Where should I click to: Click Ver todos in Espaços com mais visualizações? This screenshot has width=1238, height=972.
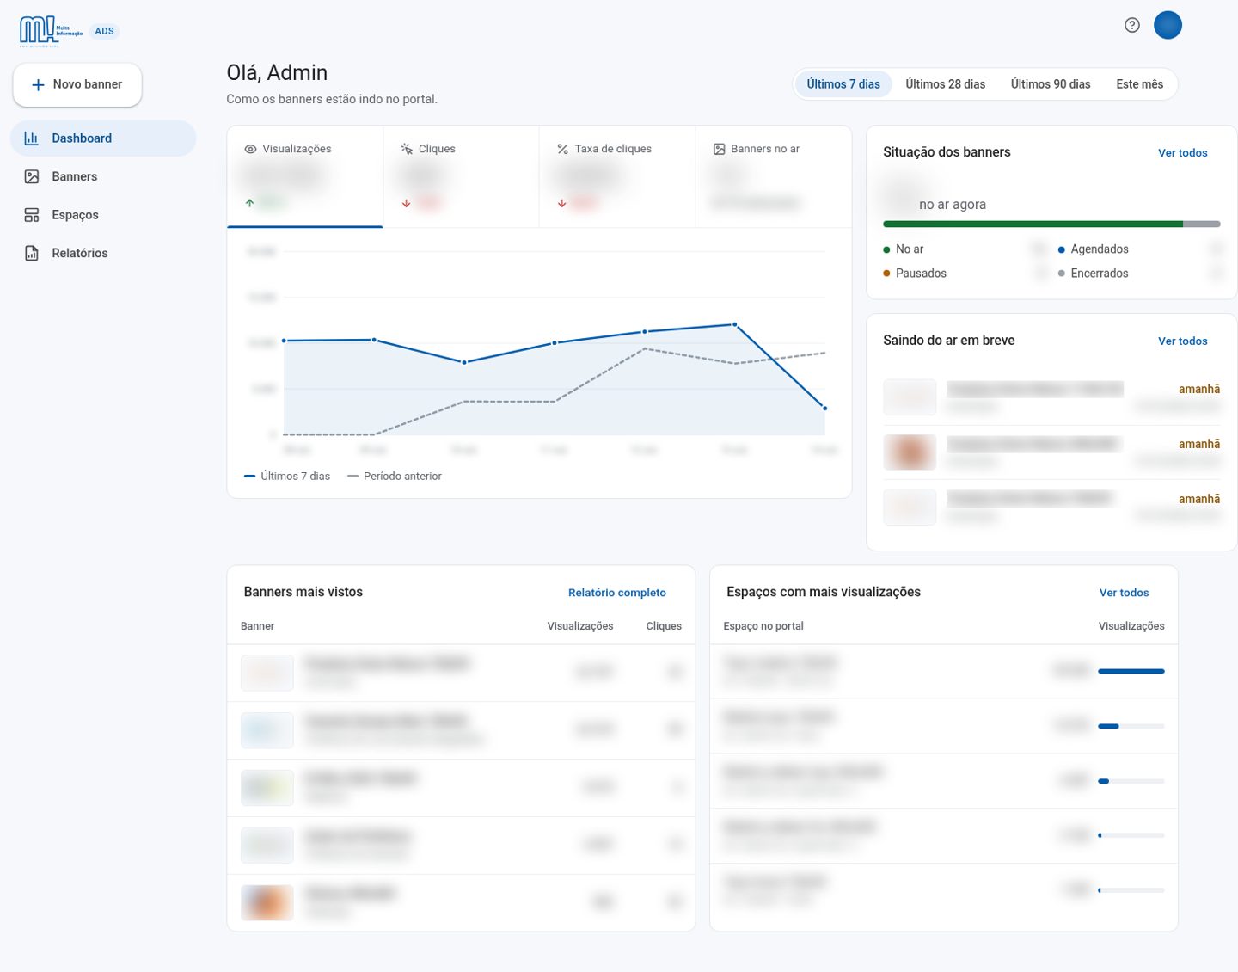click(x=1125, y=593)
